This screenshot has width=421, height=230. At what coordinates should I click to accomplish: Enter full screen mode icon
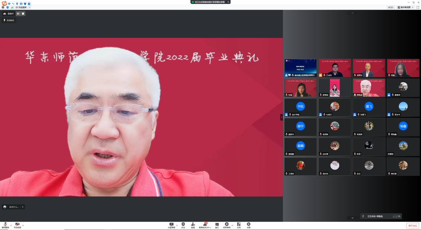coord(418,7)
